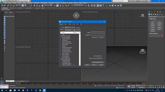Viewport: 165px width, 92px height.
Task: Open the Motion tab in command panel
Action: click(158, 12)
